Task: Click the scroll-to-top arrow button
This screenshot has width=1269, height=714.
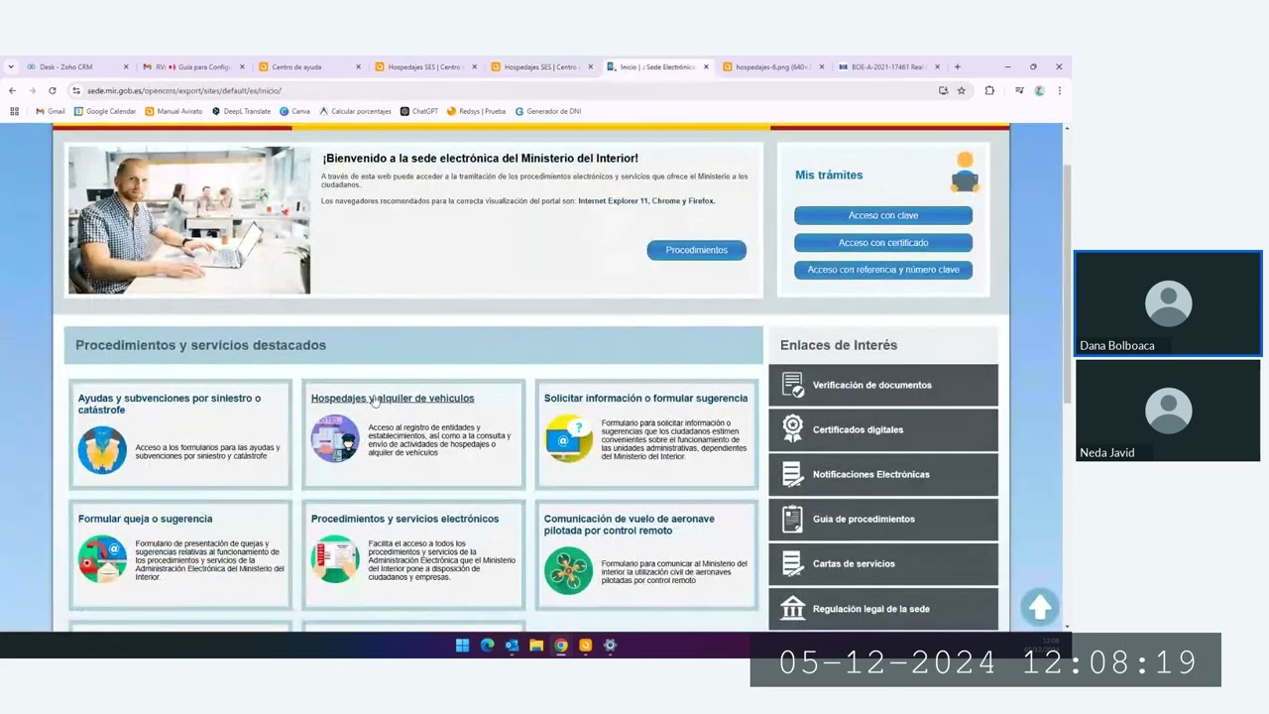Action: [x=1040, y=607]
